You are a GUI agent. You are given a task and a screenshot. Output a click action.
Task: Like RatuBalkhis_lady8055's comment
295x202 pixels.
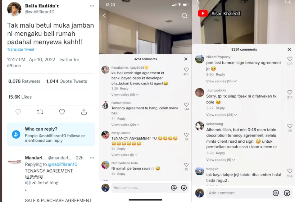coord(186,70)
